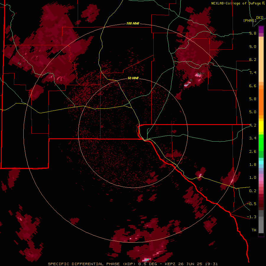Click the -1.3 value on the color scale
Screen dimensions: 266x266
(x=252, y=217)
